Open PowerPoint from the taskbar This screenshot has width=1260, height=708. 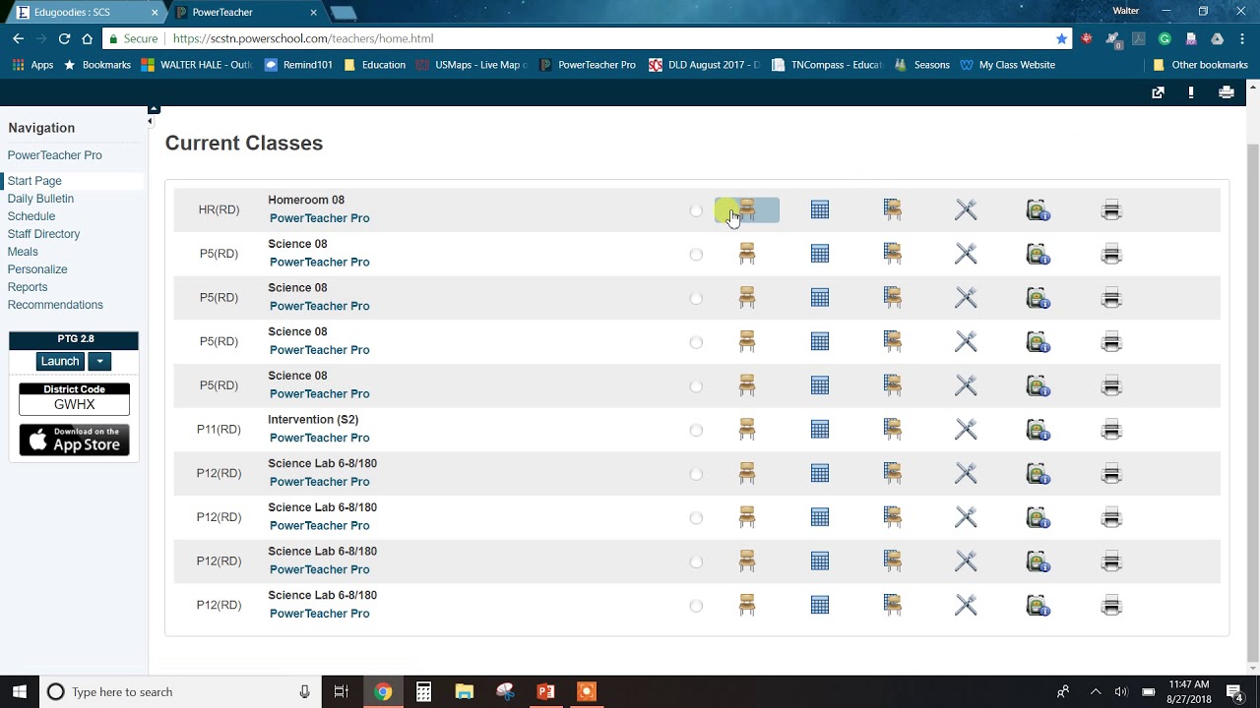pyautogui.click(x=545, y=692)
